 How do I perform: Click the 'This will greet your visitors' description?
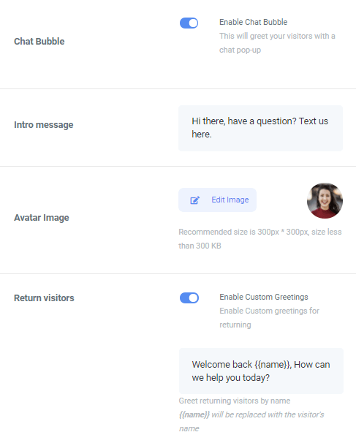(x=277, y=43)
